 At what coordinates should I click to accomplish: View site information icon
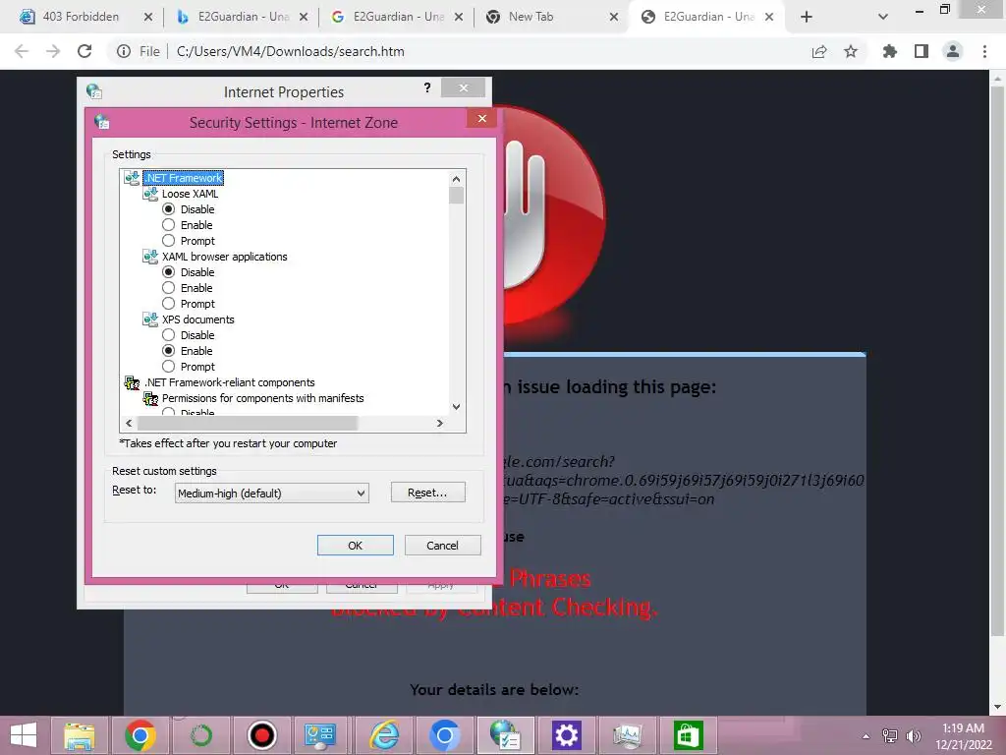tap(124, 51)
